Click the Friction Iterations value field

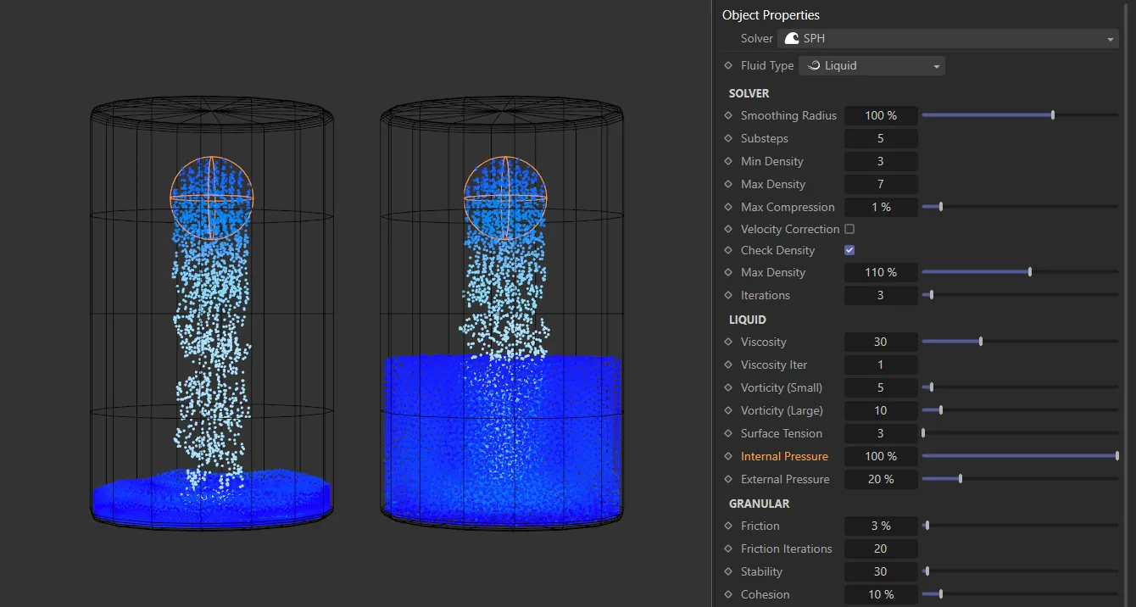click(881, 549)
